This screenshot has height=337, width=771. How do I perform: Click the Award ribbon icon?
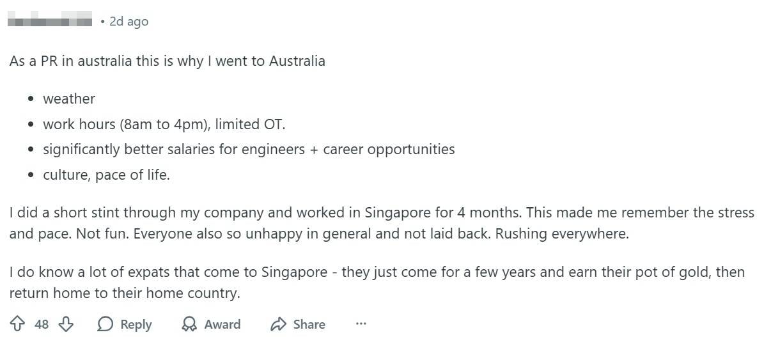pos(189,324)
